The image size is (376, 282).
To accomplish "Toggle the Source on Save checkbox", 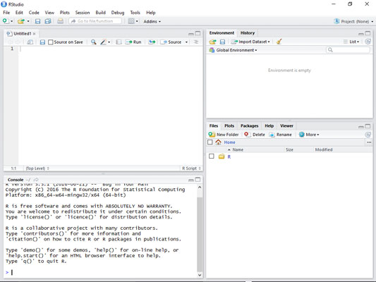I will (x=50, y=42).
